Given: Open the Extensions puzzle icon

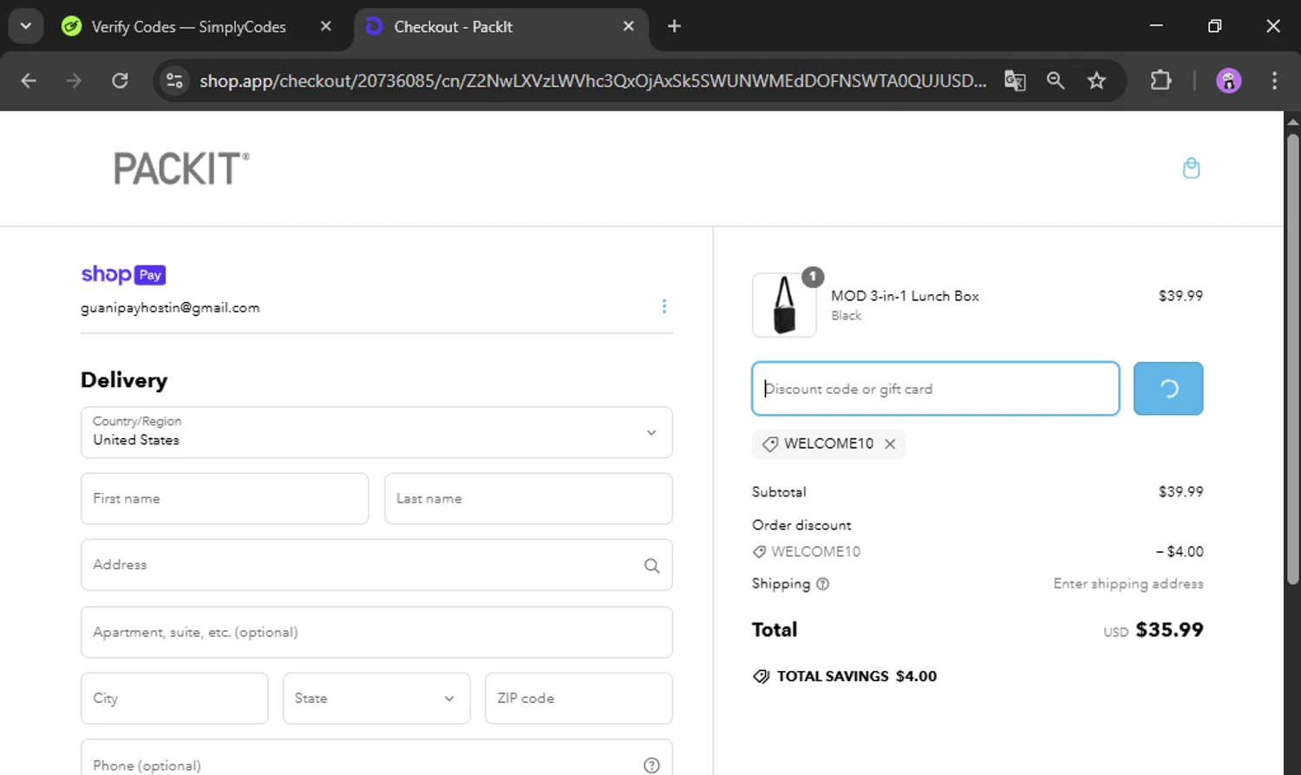Looking at the screenshot, I should (1160, 81).
